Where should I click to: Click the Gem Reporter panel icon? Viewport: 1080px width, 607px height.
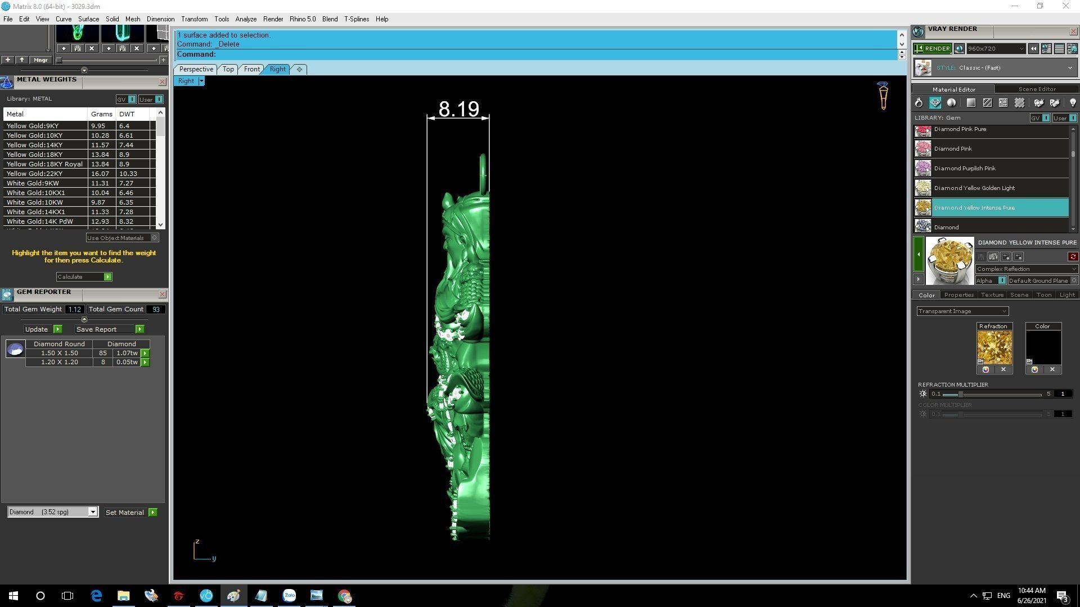click(7, 295)
